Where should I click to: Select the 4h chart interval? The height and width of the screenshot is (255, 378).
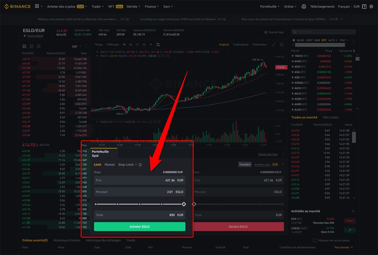coord(131,45)
